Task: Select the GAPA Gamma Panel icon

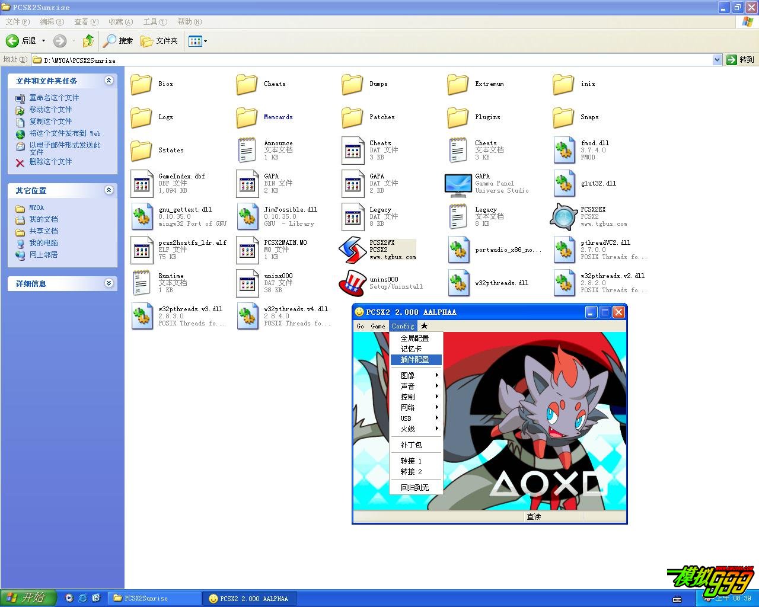Action: pos(458,185)
